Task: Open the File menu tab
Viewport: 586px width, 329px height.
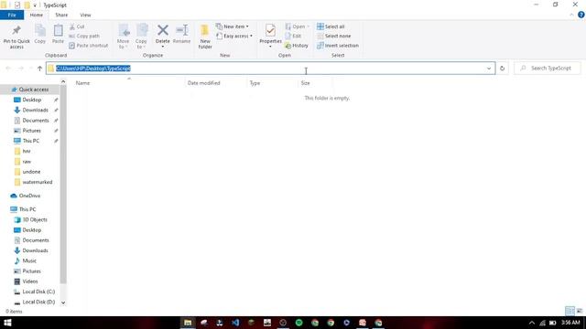Action: [x=12, y=15]
